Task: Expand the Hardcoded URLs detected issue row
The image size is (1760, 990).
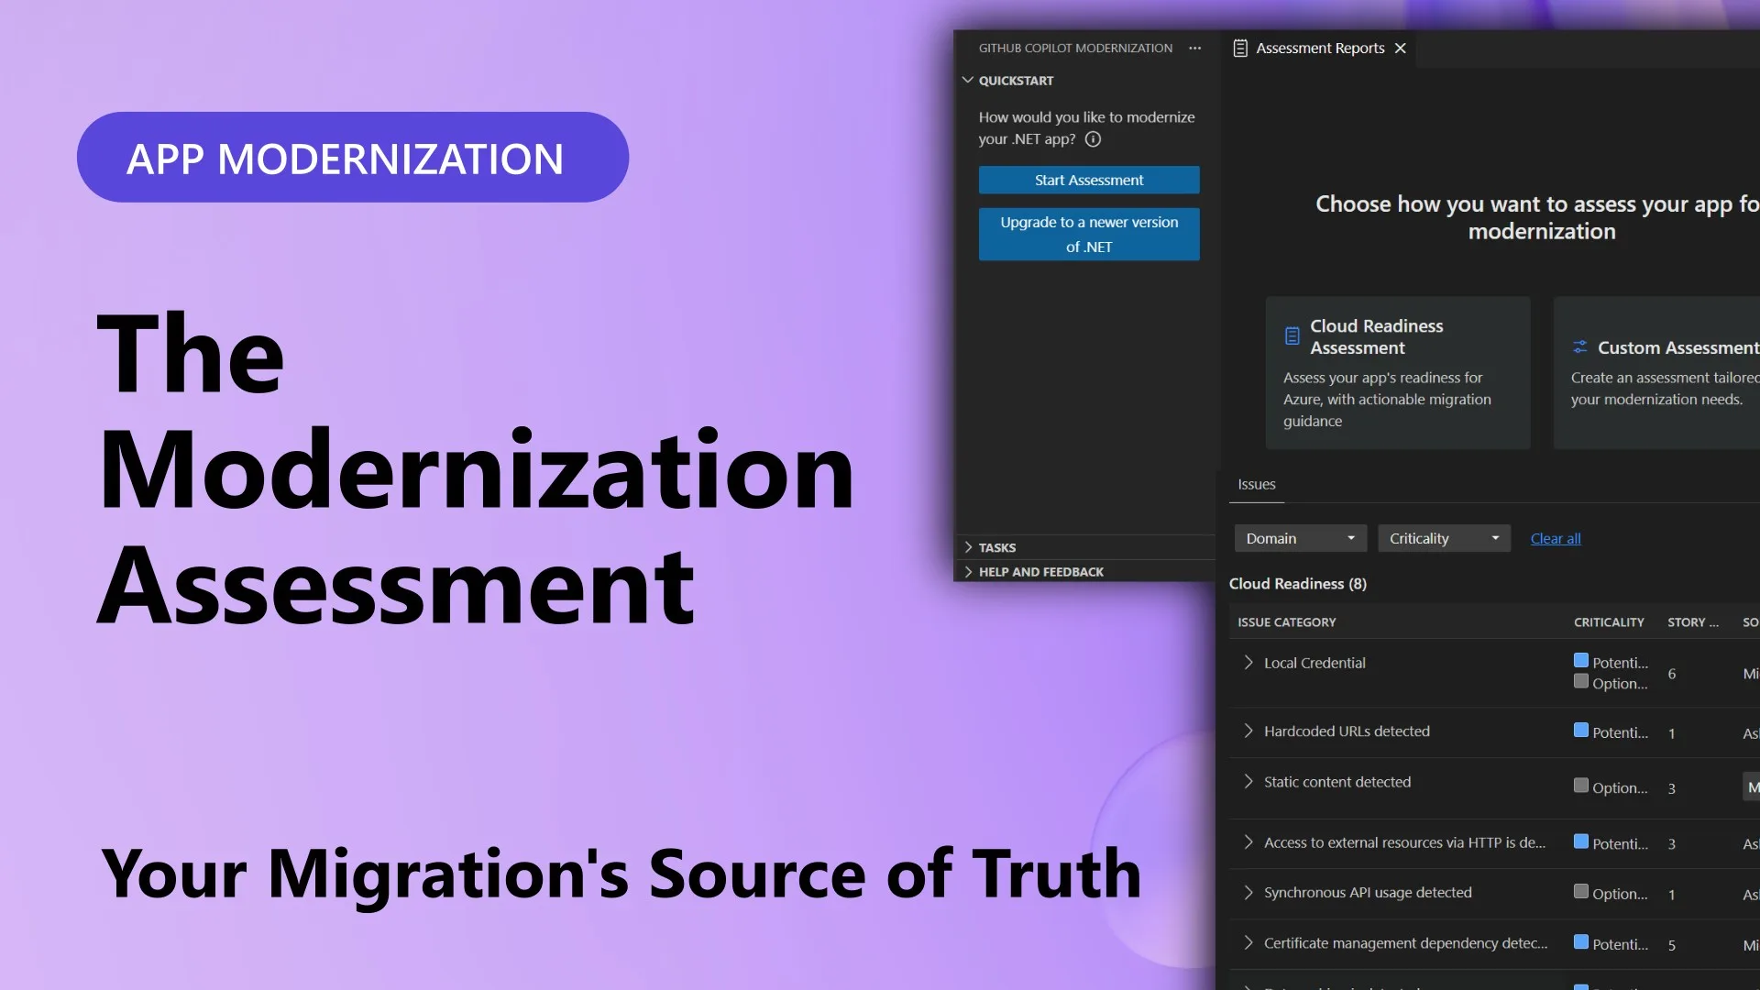Action: 1248,731
